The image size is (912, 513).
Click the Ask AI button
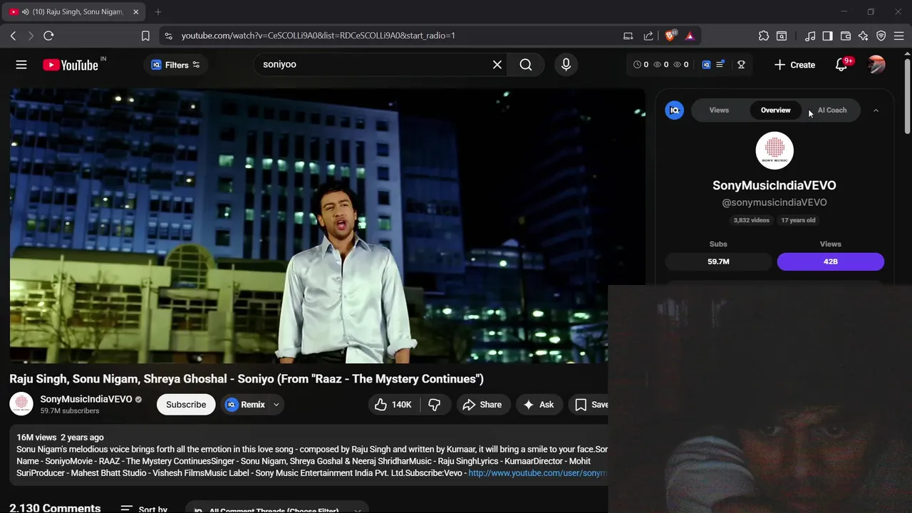pos(539,405)
